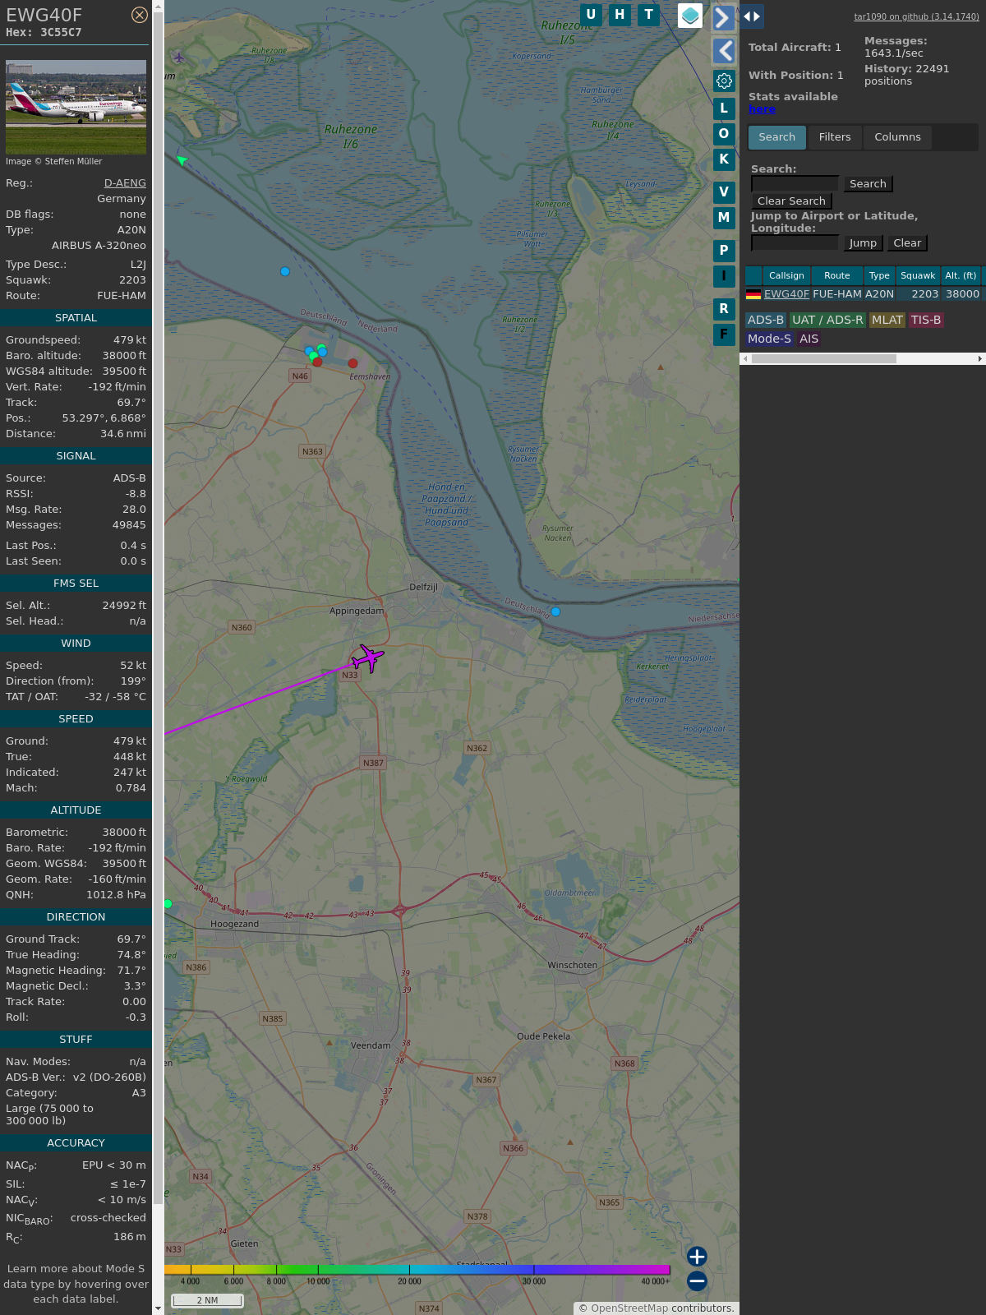The image size is (986, 1315).
Task: Sort table by Route column
Action: [837, 276]
